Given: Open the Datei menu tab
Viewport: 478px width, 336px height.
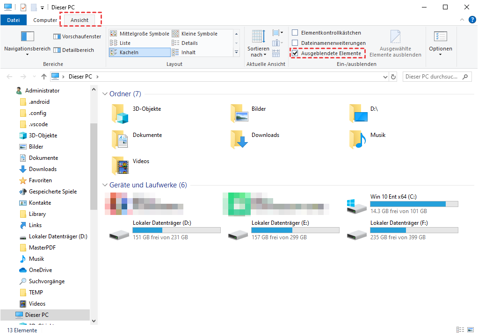Looking at the screenshot, I should tap(14, 20).
